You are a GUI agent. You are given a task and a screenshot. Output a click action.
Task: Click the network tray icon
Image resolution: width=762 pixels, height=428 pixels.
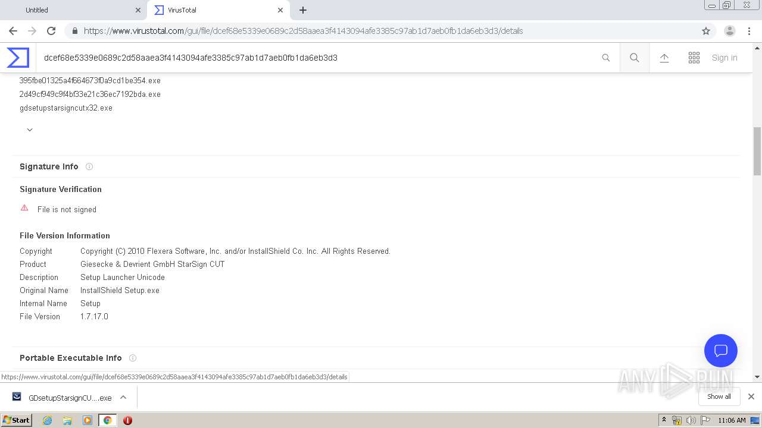tap(677, 420)
